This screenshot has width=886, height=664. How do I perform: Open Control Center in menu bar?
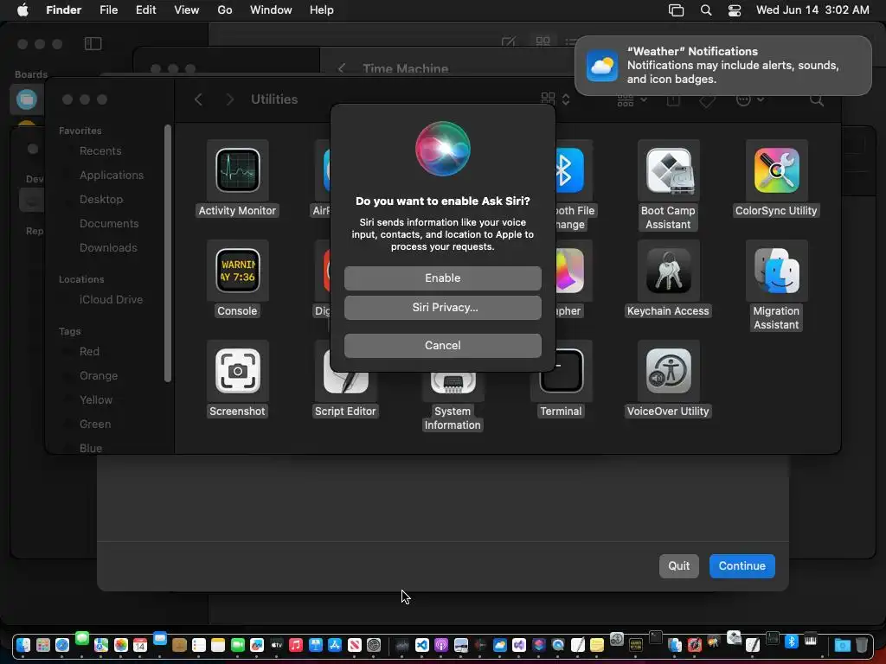pos(734,10)
